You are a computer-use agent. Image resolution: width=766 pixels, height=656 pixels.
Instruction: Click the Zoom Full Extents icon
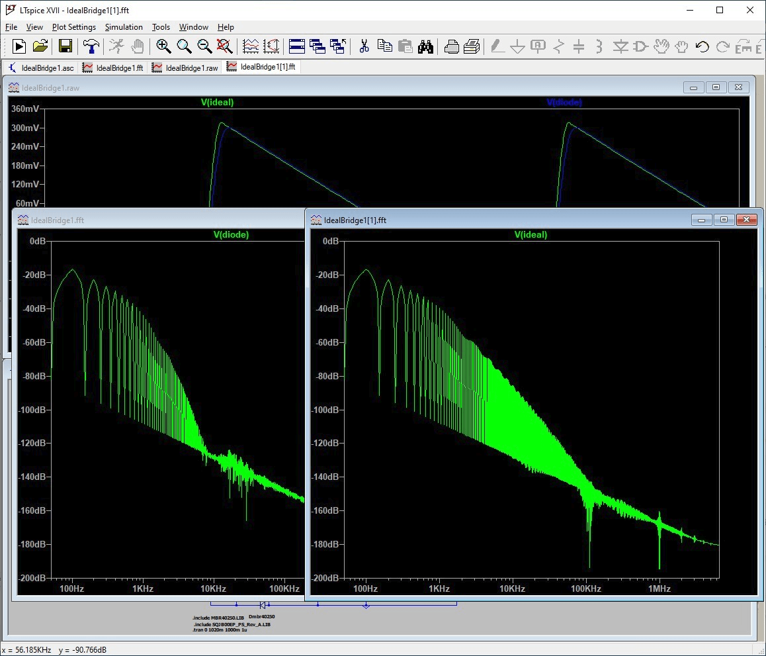pos(225,46)
